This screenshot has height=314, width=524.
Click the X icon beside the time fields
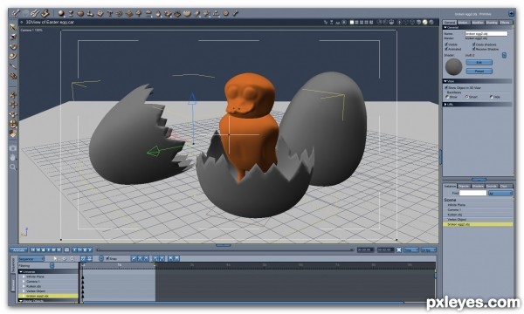click(x=399, y=249)
